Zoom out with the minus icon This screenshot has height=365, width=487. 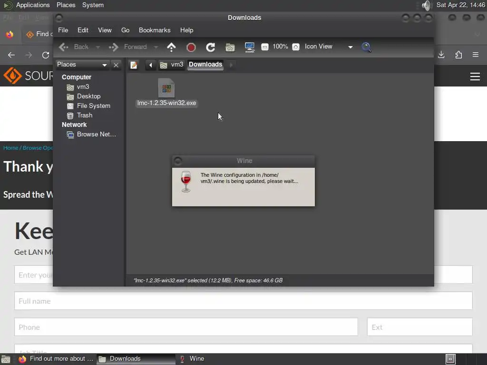click(x=264, y=47)
